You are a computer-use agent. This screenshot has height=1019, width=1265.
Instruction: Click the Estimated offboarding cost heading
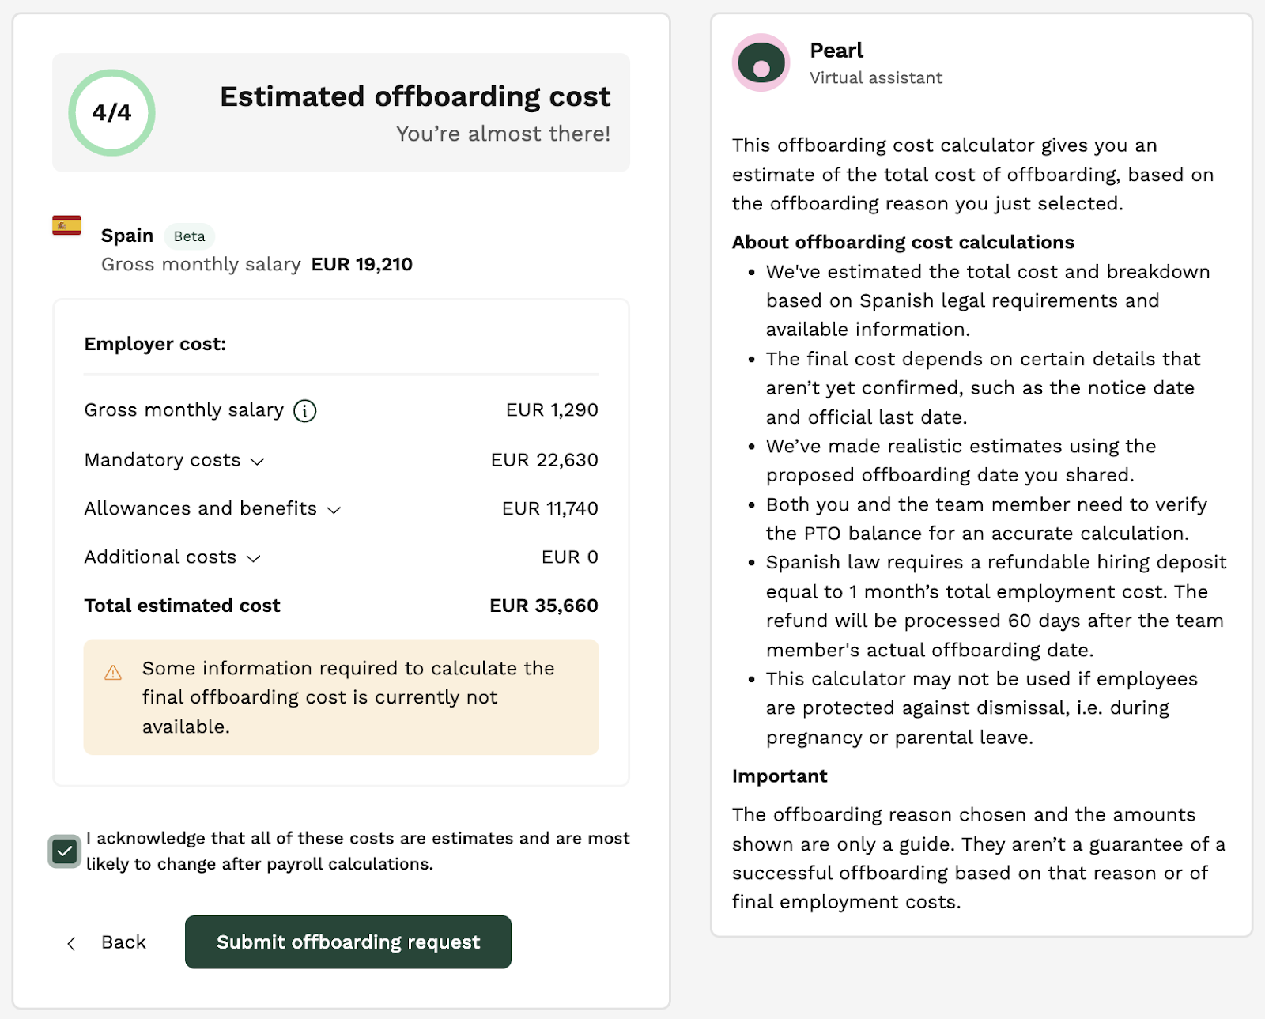pyautogui.click(x=415, y=96)
